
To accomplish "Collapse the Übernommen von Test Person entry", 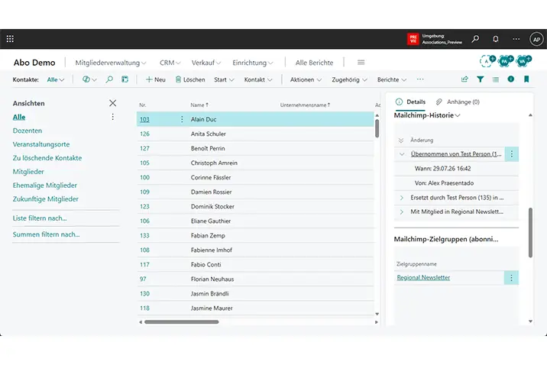I will click(402, 154).
